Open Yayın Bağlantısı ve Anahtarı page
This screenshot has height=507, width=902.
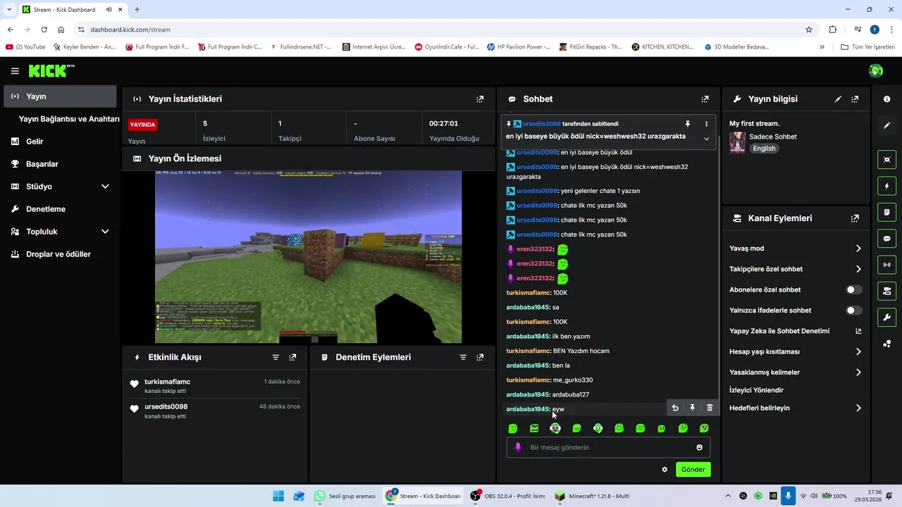coord(69,119)
